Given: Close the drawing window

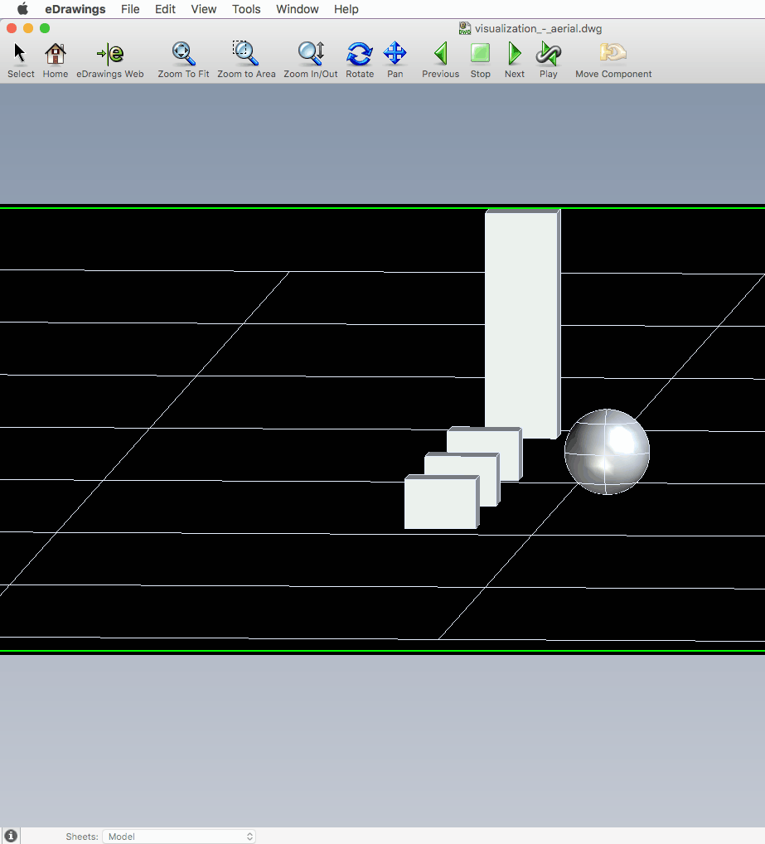Looking at the screenshot, I should pos(12,28).
